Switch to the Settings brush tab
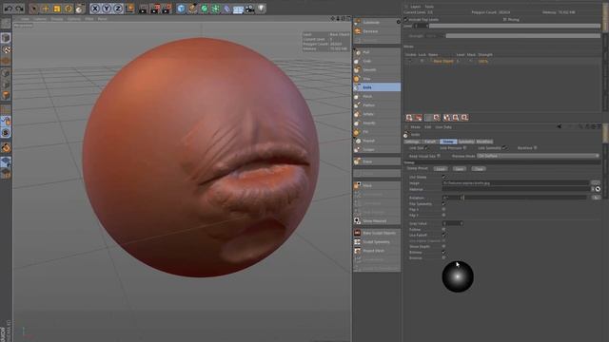609x342 pixels. tap(412, 142)
